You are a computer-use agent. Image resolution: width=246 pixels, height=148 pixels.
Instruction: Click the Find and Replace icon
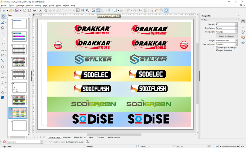tap(87, 142)
